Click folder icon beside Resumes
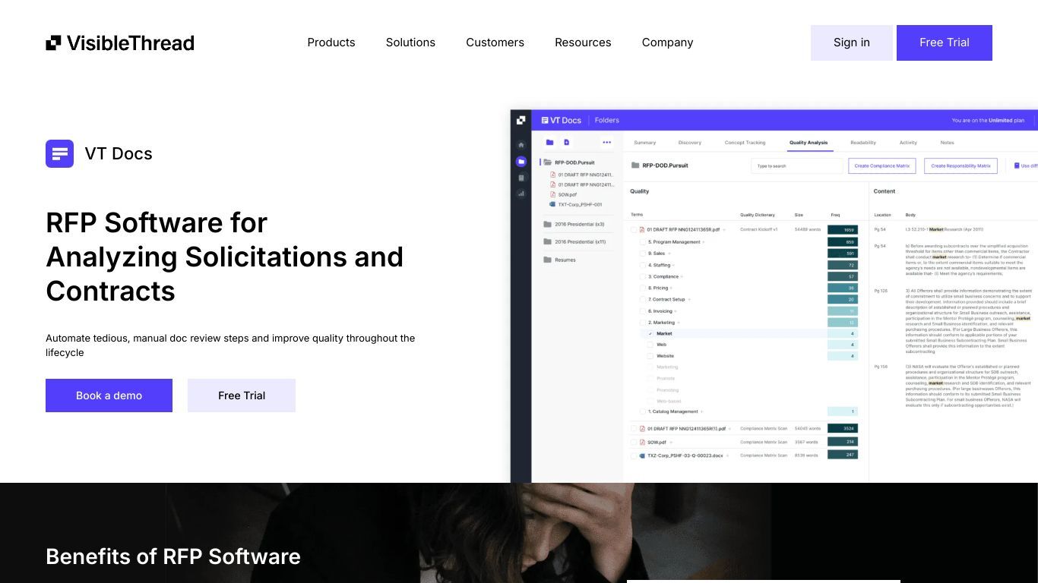 [547, 260]
